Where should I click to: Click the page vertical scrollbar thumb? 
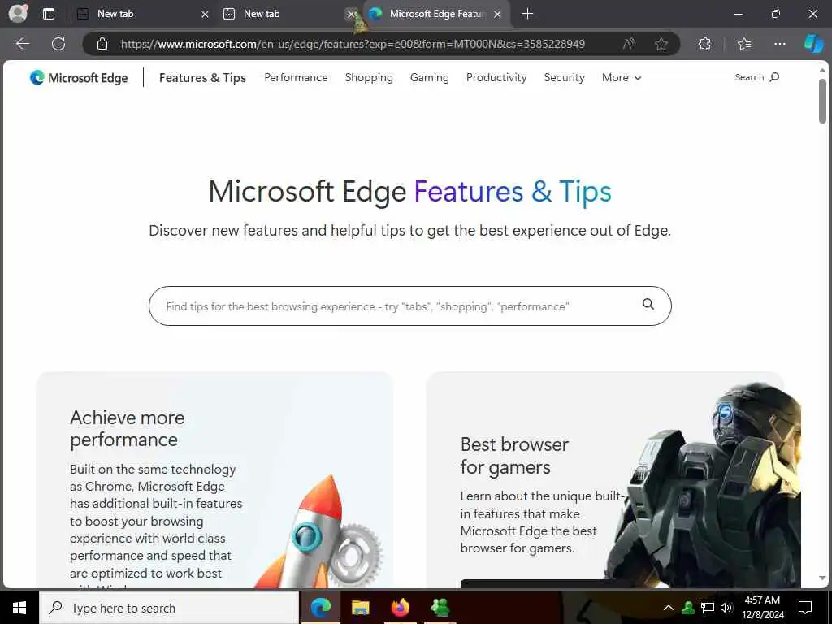822,100
